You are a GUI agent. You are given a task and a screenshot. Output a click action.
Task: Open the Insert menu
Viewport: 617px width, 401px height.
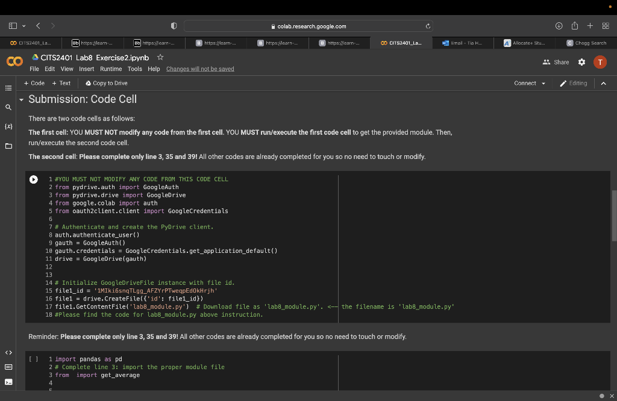pos(86,69)
